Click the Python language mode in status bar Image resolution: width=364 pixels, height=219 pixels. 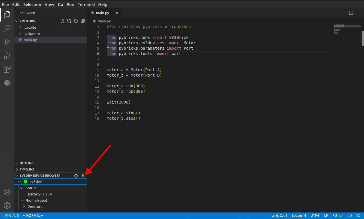coord(338,216)
